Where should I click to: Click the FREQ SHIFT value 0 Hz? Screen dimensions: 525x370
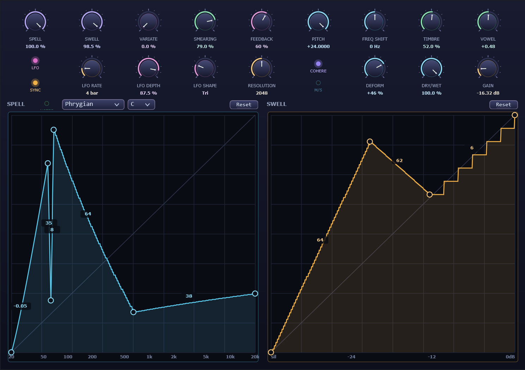coord(375,47)
